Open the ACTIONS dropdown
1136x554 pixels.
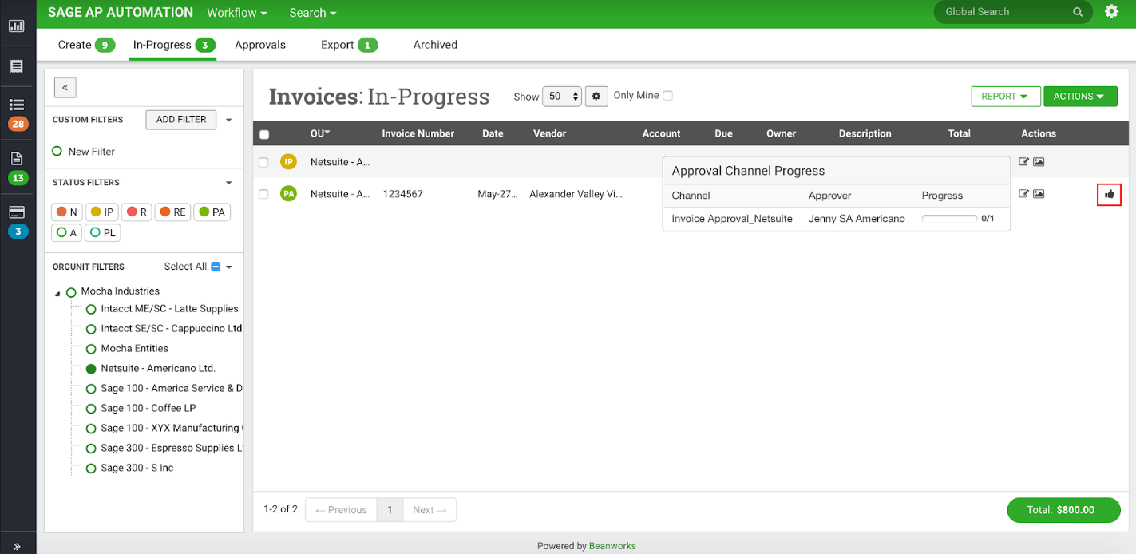pyautogui.click(x=1079, y=97)
